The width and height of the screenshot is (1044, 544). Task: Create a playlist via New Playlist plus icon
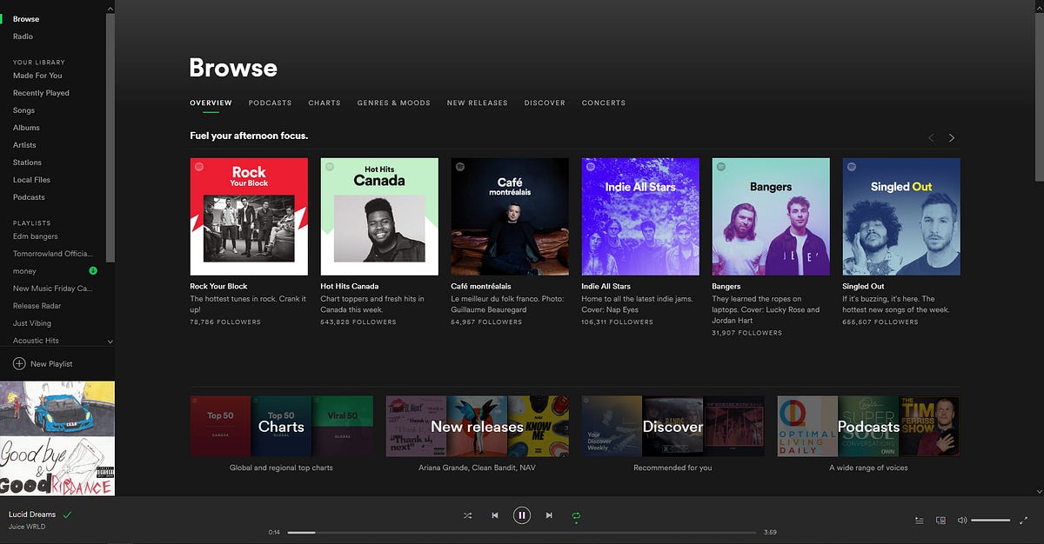[19, 363]
